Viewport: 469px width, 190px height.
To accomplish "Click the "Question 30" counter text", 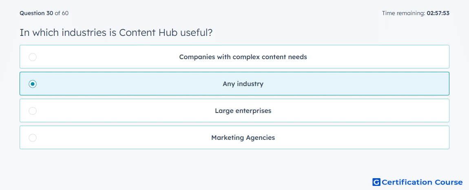I will [x=36, y=13].
